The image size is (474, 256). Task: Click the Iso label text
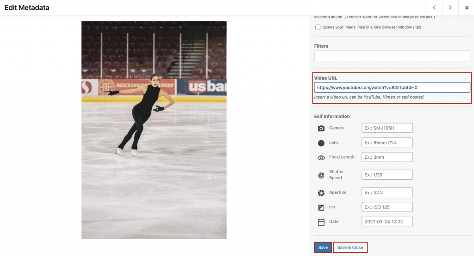pos(332,207)
